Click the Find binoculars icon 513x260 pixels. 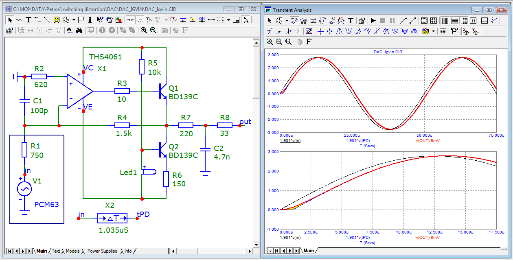coord(79,30)
